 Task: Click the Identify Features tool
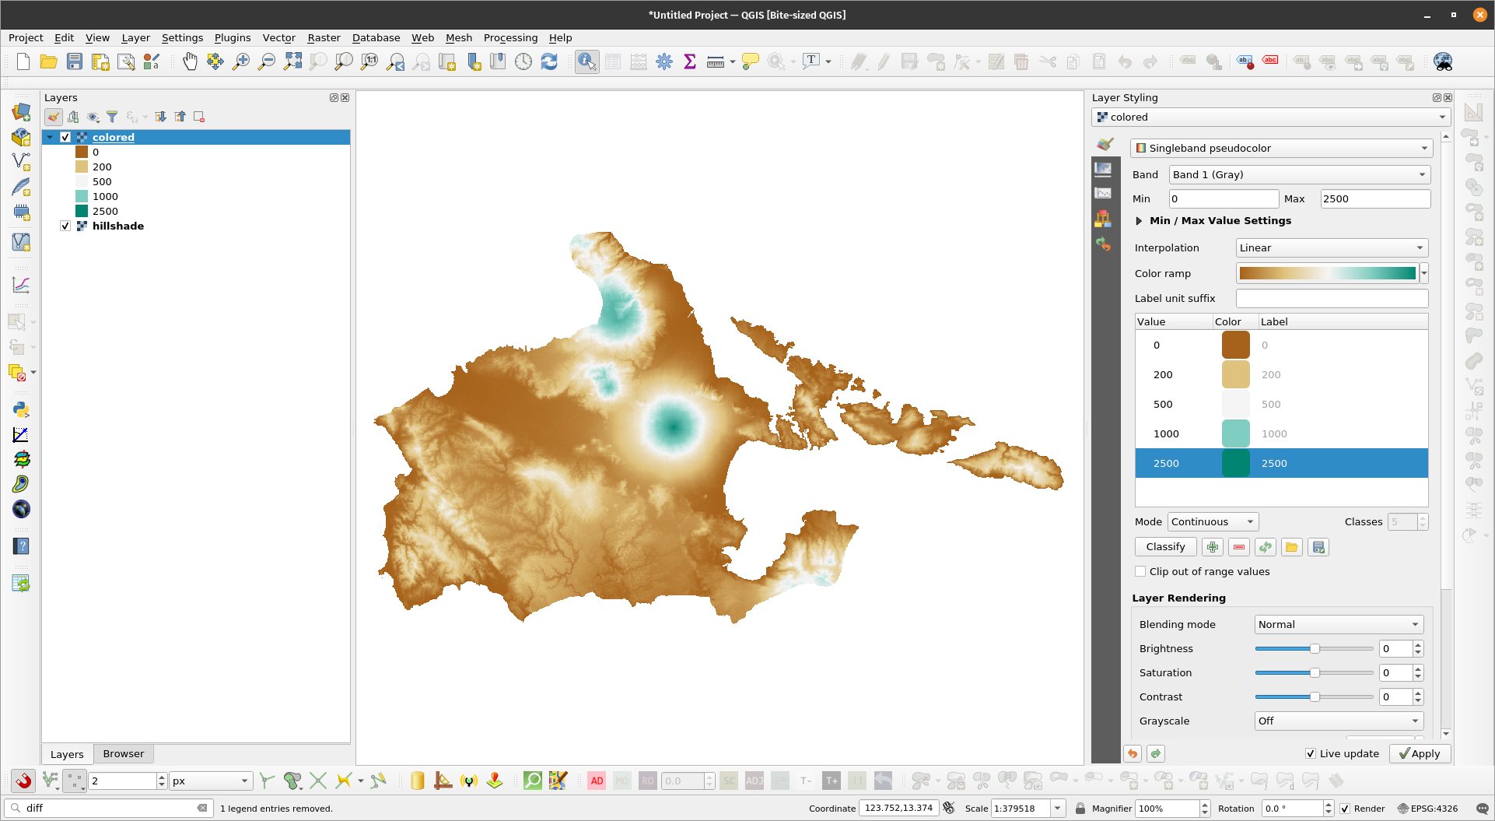click(586, 61)
